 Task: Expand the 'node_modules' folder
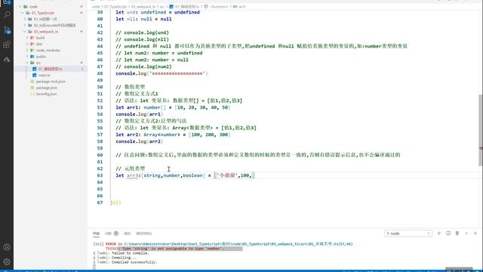click(27, 51)
